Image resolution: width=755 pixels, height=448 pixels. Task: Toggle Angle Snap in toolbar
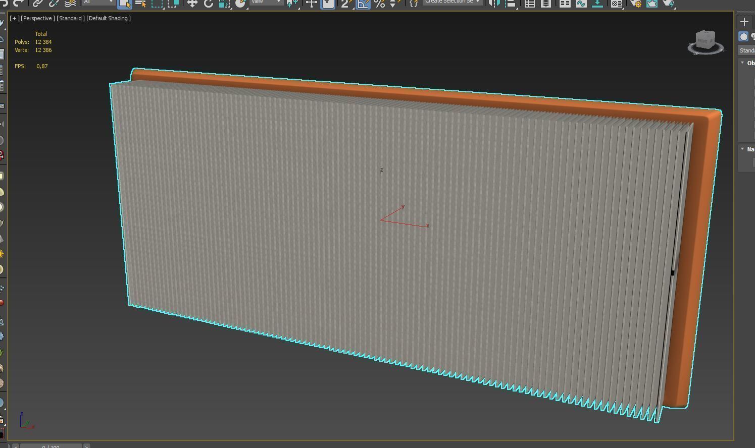(363, 3)
